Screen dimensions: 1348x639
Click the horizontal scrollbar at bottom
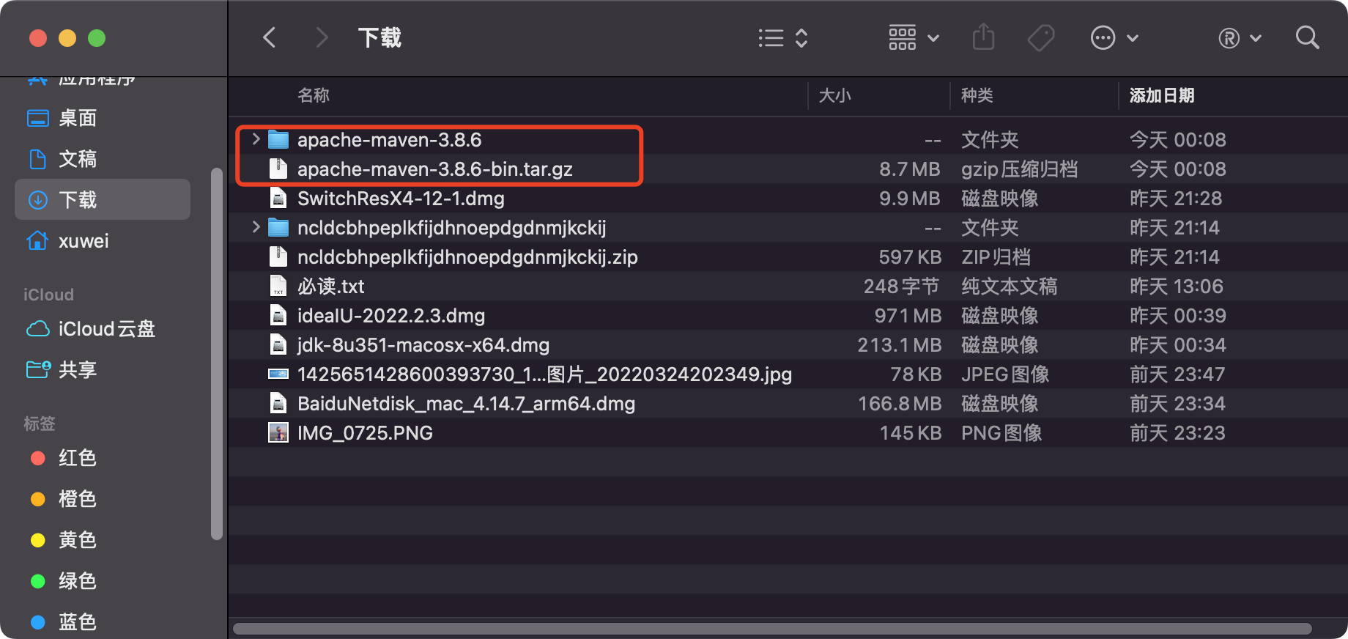(771, 629)
